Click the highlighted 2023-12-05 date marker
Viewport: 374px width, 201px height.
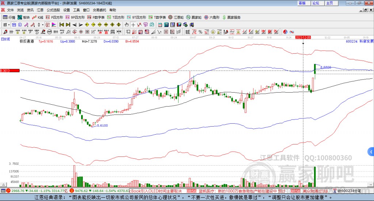(x=303, y=37)
